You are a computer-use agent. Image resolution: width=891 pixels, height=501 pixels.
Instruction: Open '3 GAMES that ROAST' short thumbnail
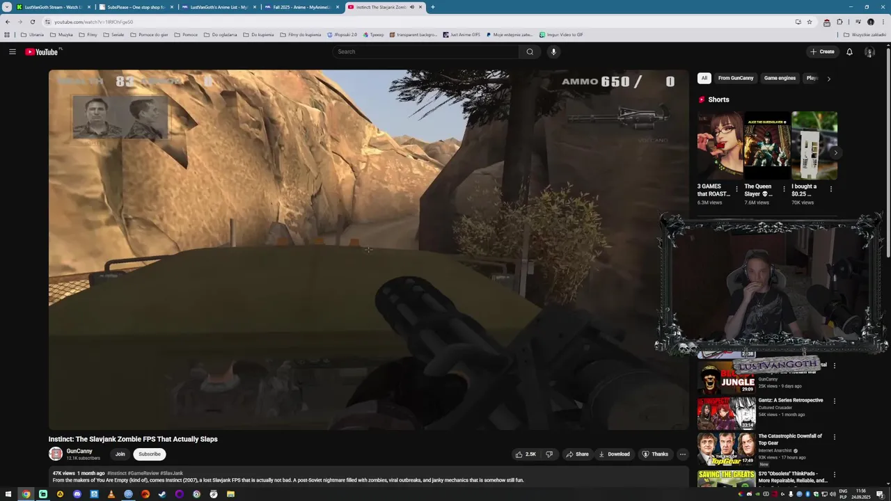(720, 145)
